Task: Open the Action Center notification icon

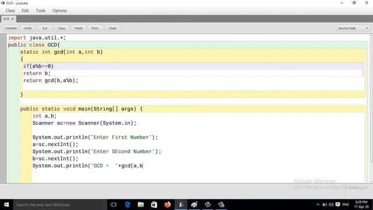Action: [338, 205]
